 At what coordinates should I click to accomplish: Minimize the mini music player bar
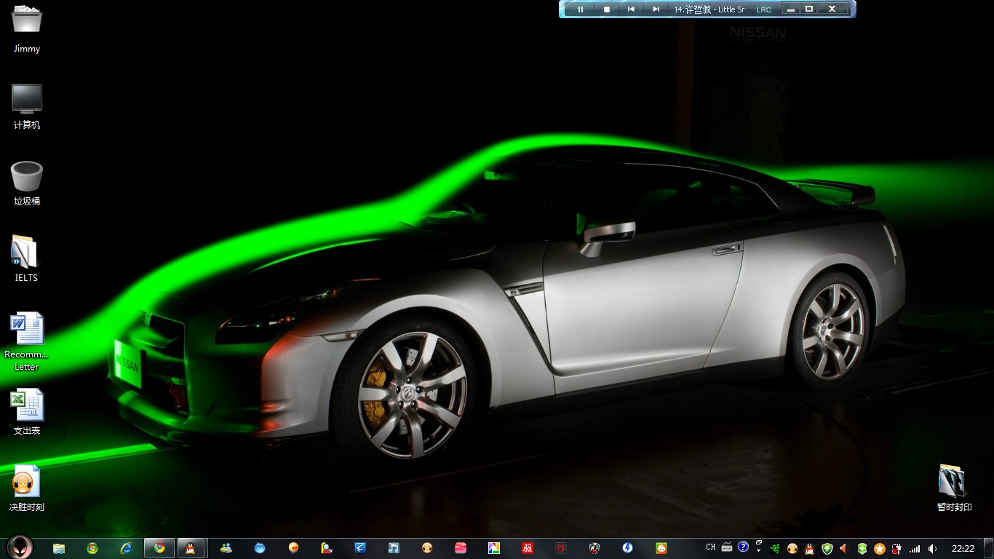[791, 9]
